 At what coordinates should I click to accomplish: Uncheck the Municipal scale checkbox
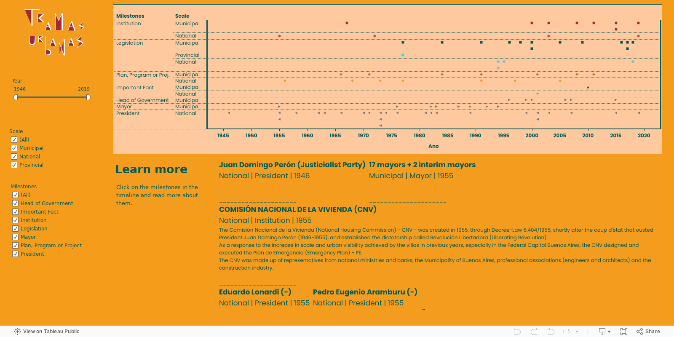pos(14,148)
